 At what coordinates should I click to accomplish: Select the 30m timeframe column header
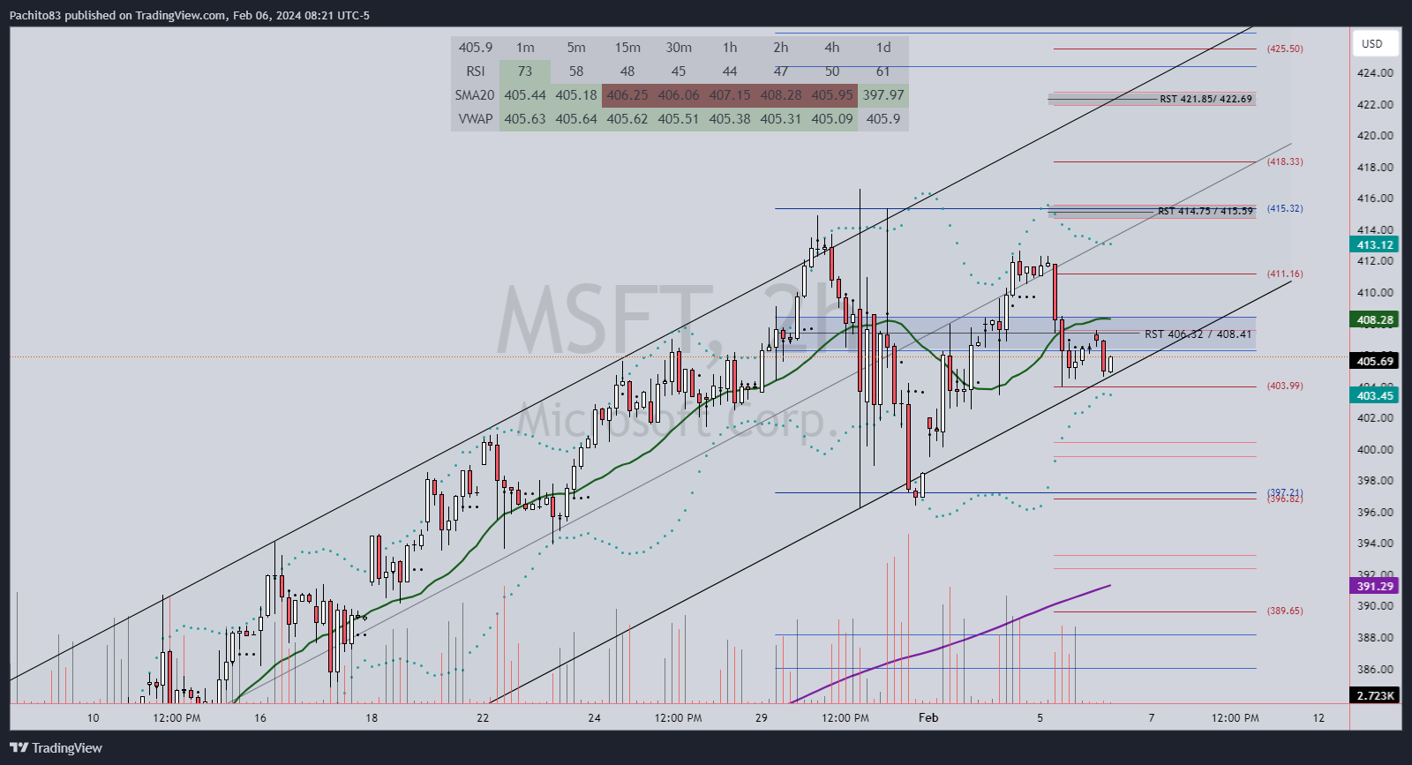679,48
